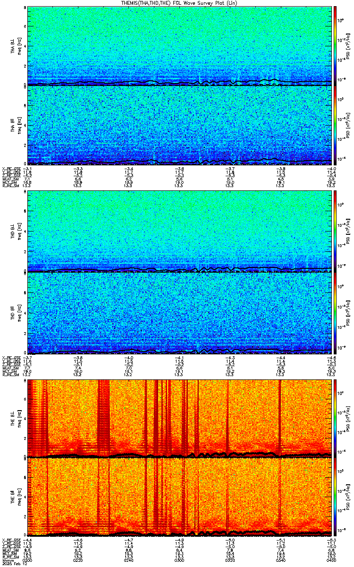Click the 'THE B⊥ freq [Hz]' axis label
Image resolution: width=354 pixels, height=567 pixels.
pyautogui.click(x=15, y=419)
